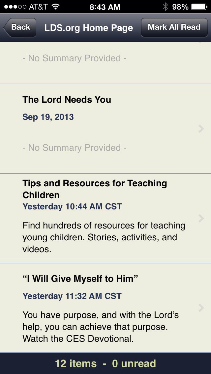Tap summary about teaching young children
The image size is (211, 374).
coord(104,237)
